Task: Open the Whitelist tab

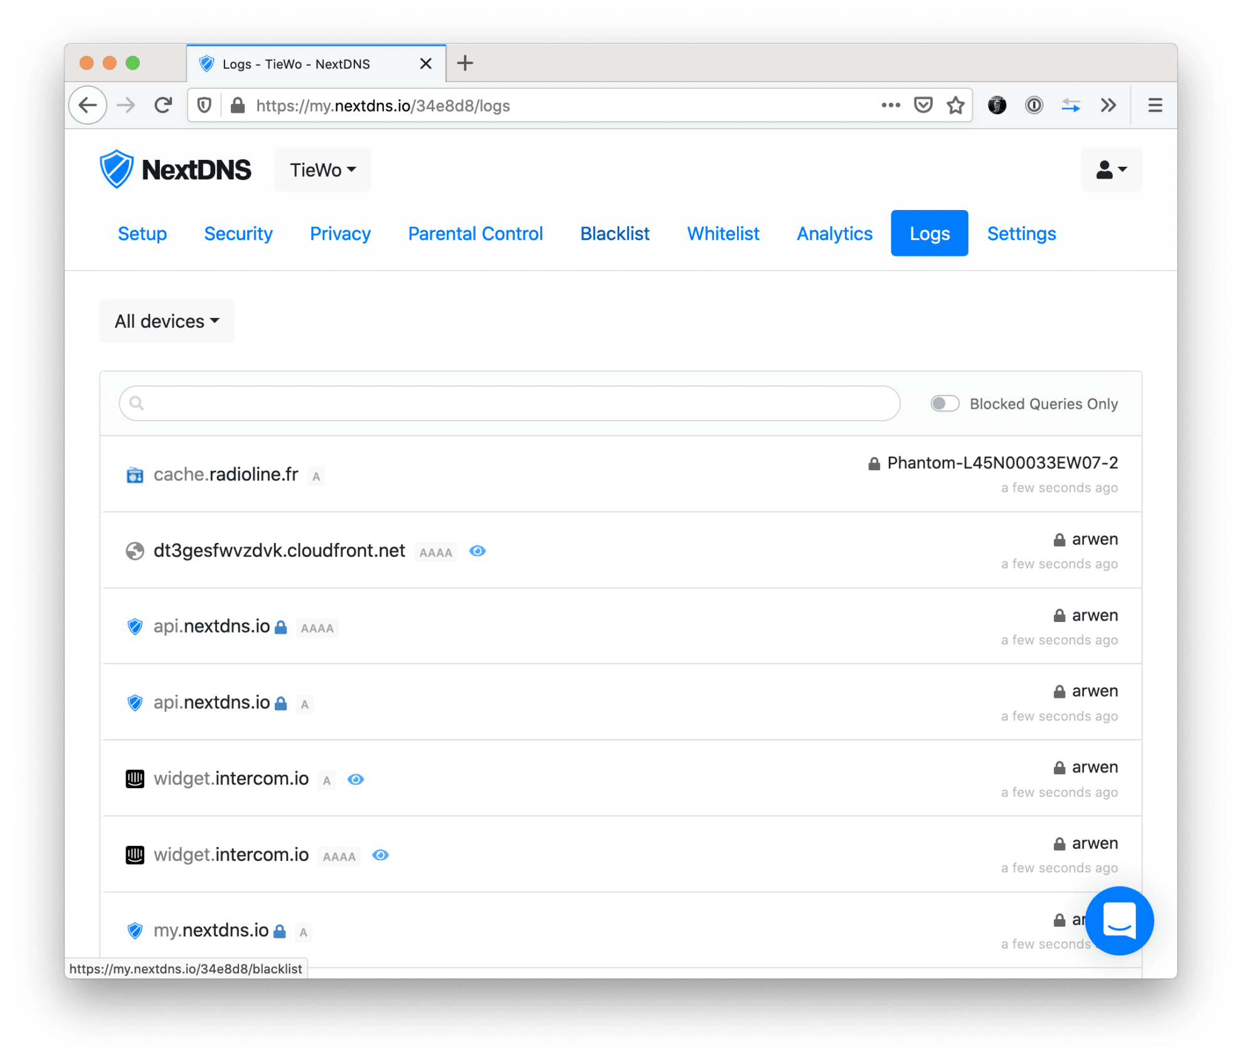Action: coord(723,233)
